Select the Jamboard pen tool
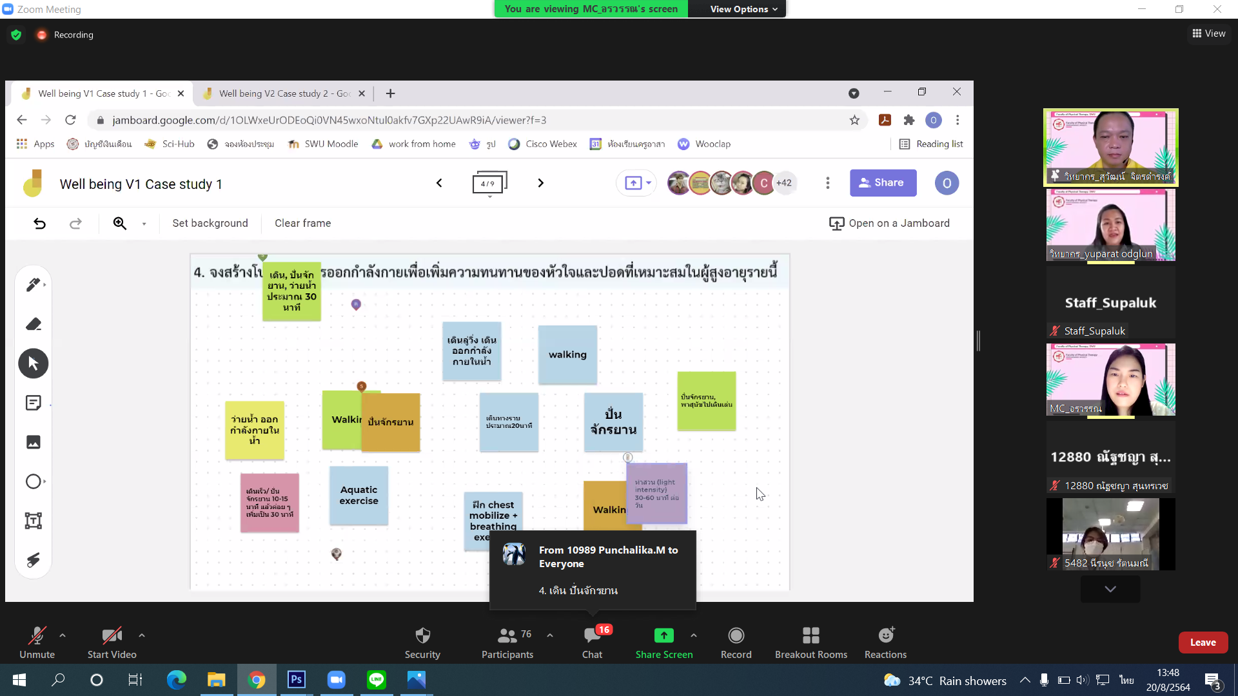The height and width of the screenshot is (696, 1238). (x=33, y=285)
